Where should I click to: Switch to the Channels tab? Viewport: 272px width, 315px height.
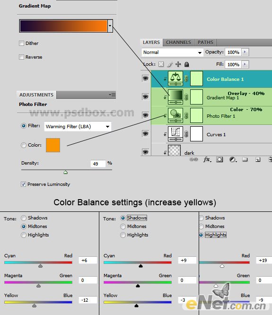tap(178, 43)
